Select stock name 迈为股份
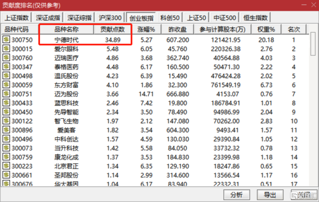The image size is (319, 202). click(66, 94)
